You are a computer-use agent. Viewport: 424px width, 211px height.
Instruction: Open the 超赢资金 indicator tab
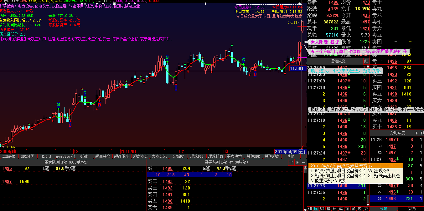point(140,156)
